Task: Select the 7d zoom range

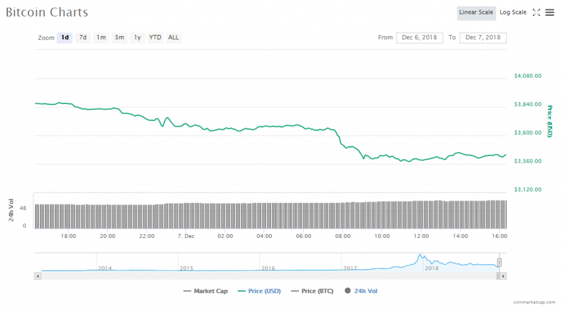Action: tap(83, 38)
